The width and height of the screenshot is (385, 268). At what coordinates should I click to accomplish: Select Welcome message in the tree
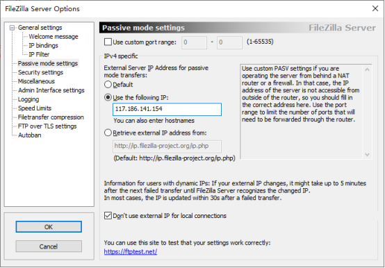tap(54, 37)
